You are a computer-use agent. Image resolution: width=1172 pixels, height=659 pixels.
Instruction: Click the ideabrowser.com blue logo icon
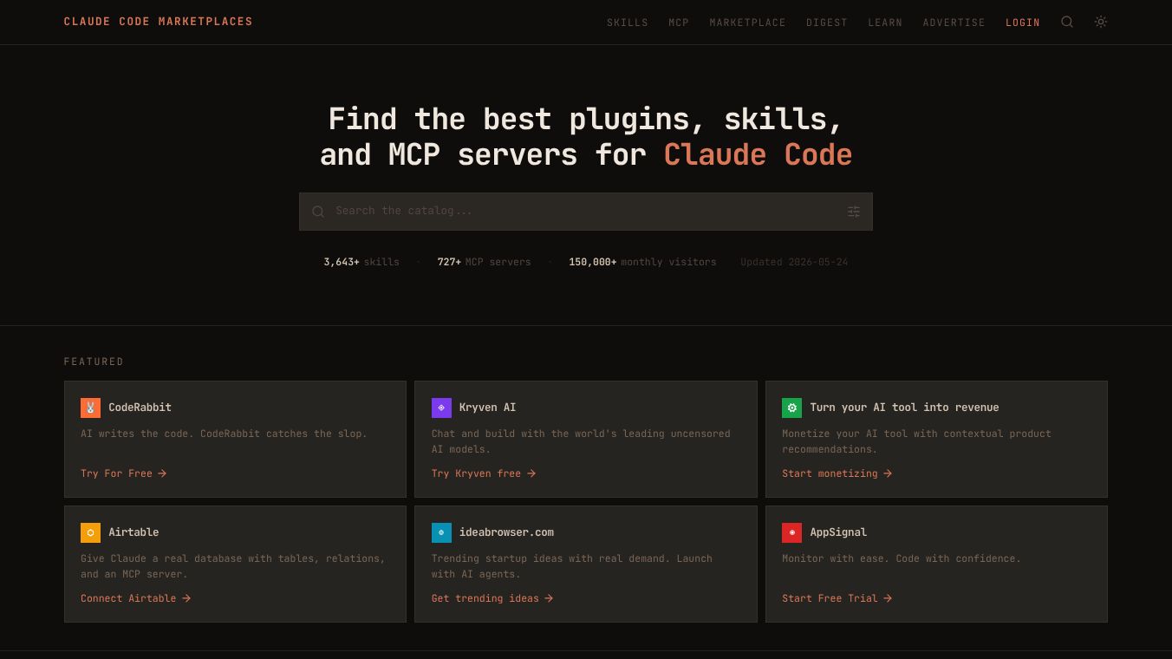click(x=441, y=532)
